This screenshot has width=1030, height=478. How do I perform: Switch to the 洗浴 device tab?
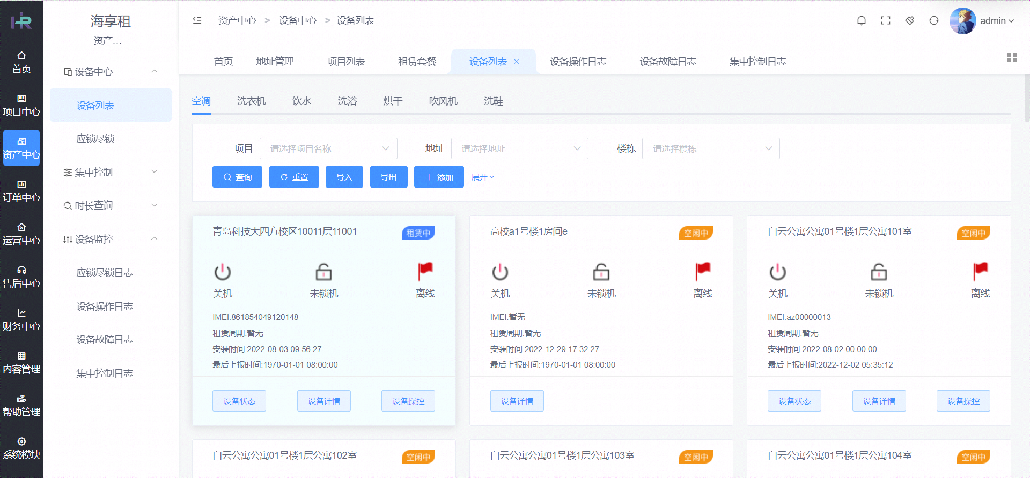pyautogui.click(x=347, y=101)
